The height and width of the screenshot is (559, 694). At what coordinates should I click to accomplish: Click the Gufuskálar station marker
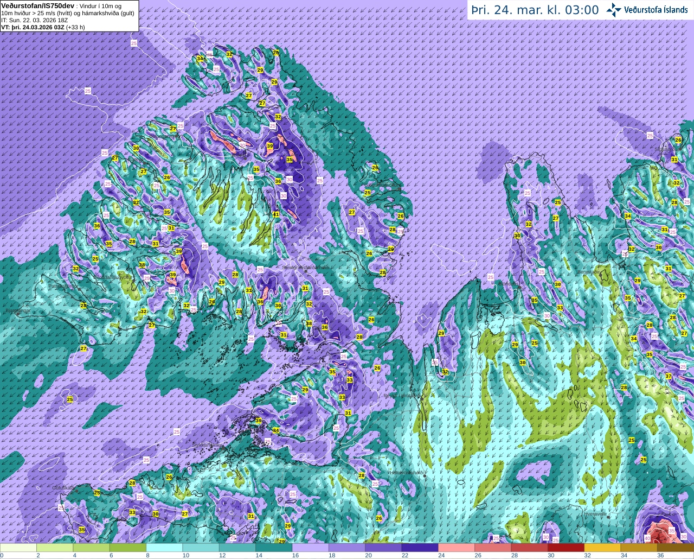[76, 491]
